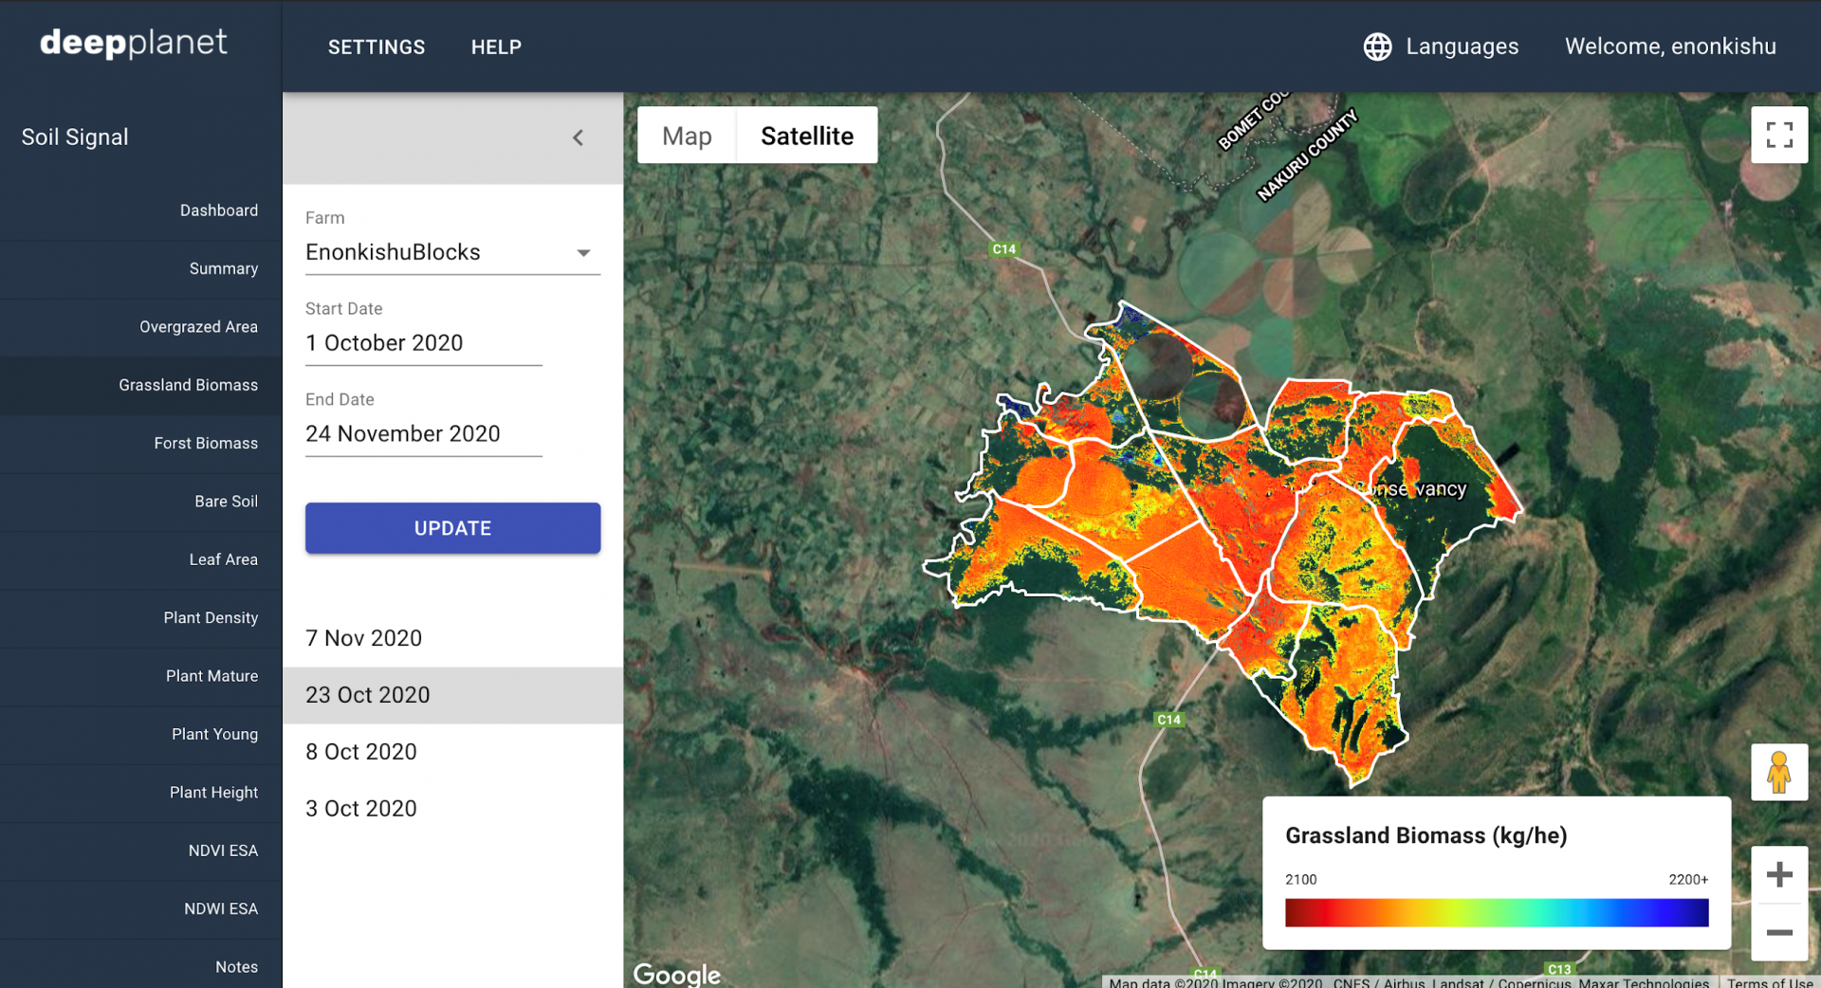Click the Soil Signal heading
The width and height of the screenshot is (1821, 988).
pos(75,137)
